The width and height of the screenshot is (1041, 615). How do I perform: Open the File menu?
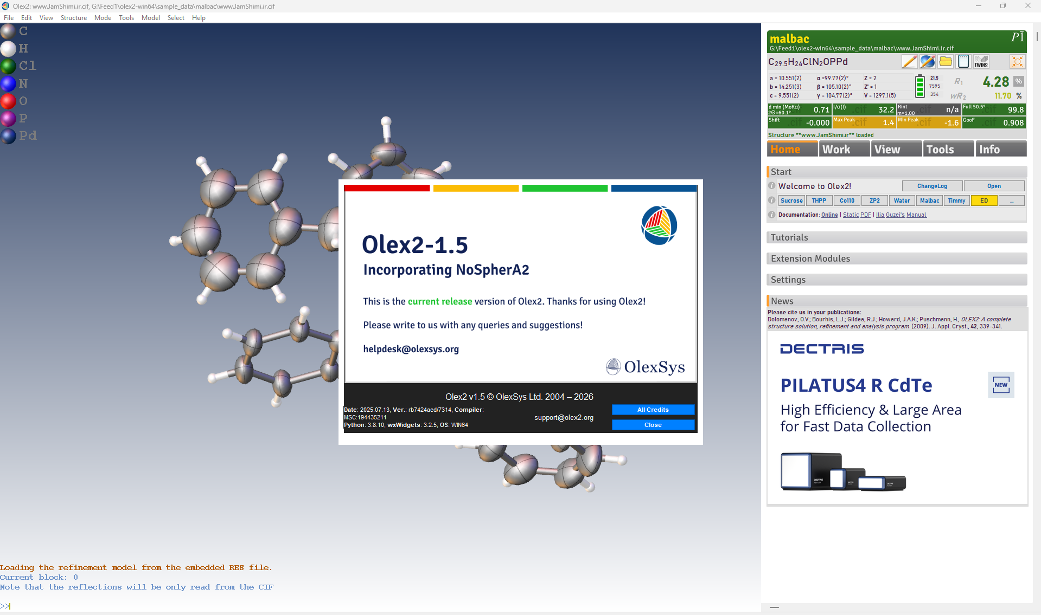pyautogui.click(x=9, y=18)
